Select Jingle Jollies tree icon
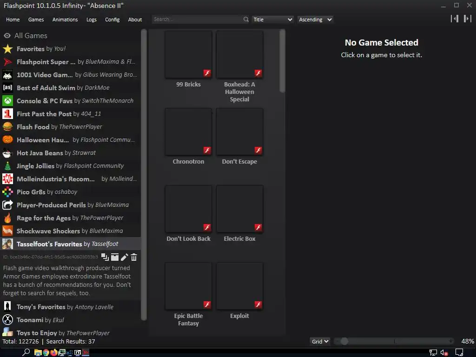 click(x=7, y=166)
